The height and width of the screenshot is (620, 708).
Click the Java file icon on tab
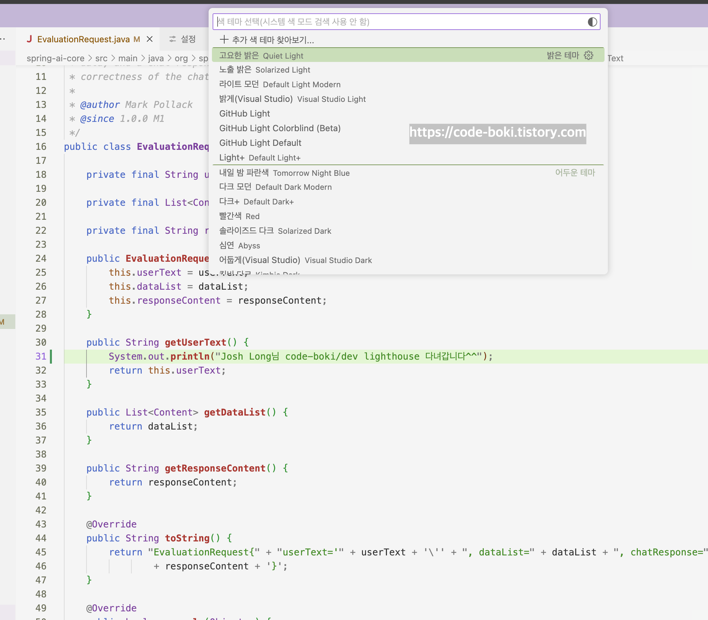tap(30, 39)
